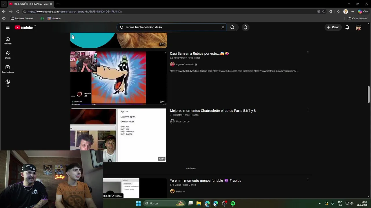The image size is (371, 208).
Task: Open YouTube notifications bell
Action: [347, 27]
